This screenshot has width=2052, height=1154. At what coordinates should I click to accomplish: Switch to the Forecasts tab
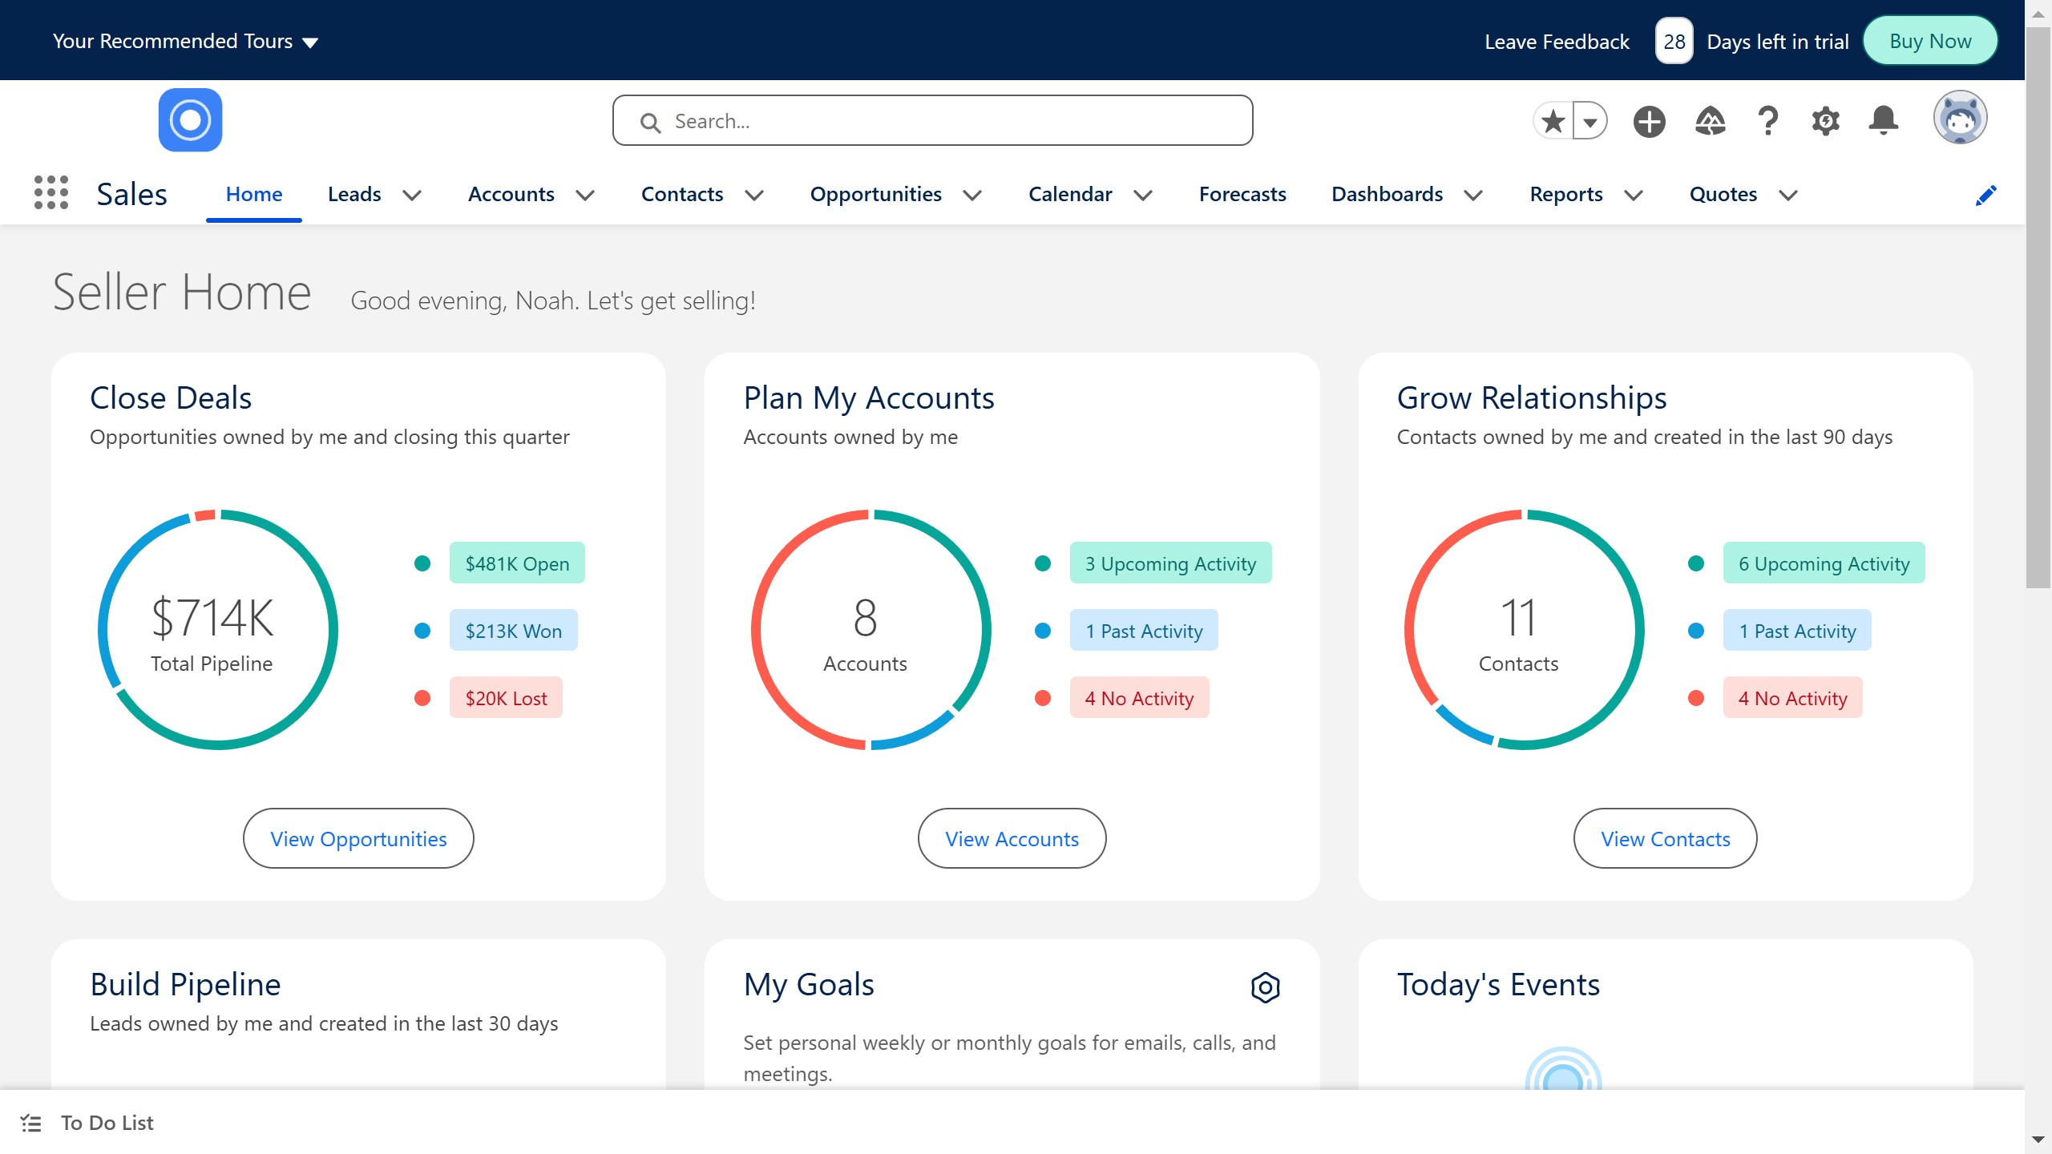1242,194
